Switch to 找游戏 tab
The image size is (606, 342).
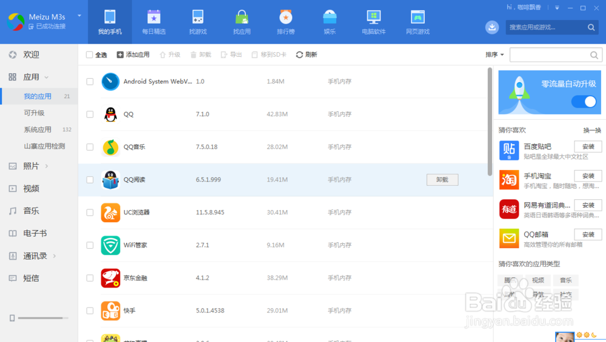[x=198, y=22]
